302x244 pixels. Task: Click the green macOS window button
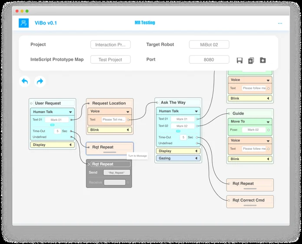pos(27,11)
